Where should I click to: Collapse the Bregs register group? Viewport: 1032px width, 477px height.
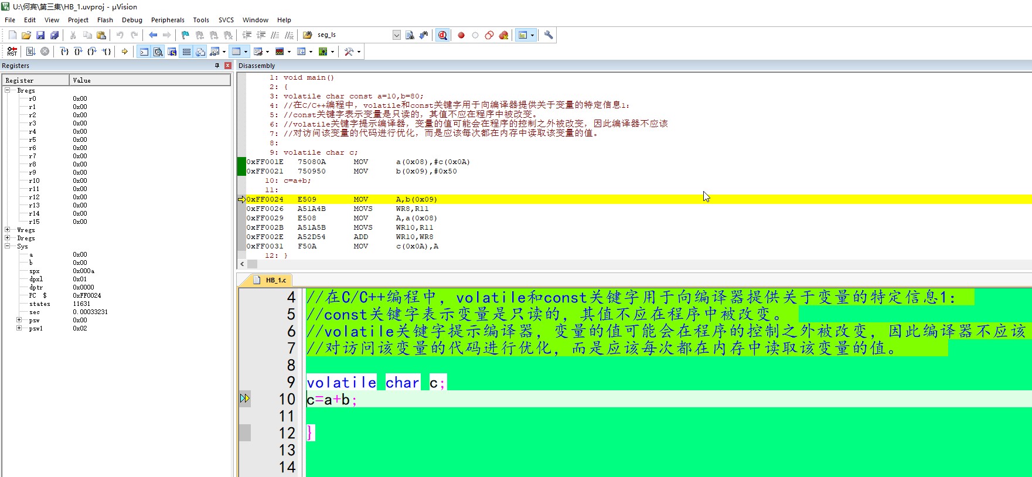[8, 90]
